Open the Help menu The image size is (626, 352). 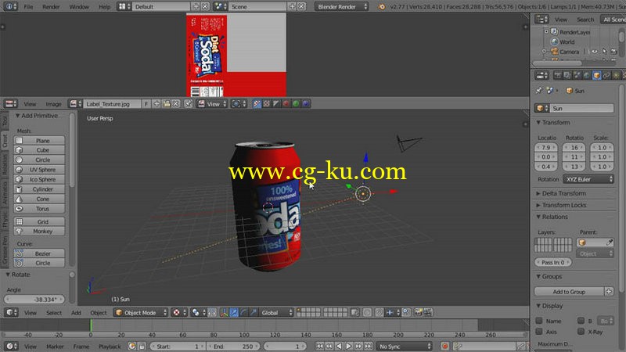[105, 7]
